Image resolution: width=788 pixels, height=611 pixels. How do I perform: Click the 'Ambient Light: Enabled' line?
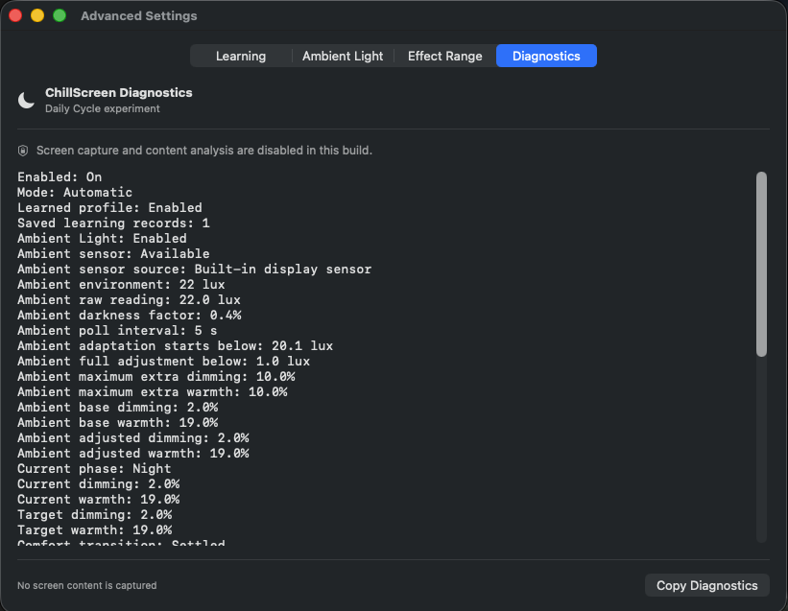coord(102,238)
